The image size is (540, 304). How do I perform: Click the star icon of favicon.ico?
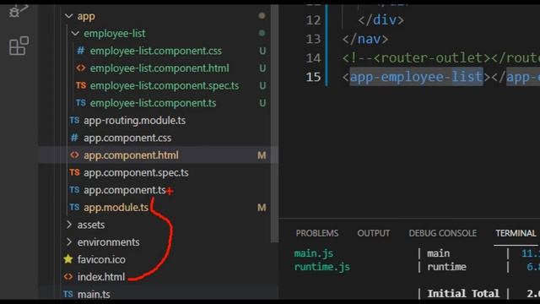[68, 259]
